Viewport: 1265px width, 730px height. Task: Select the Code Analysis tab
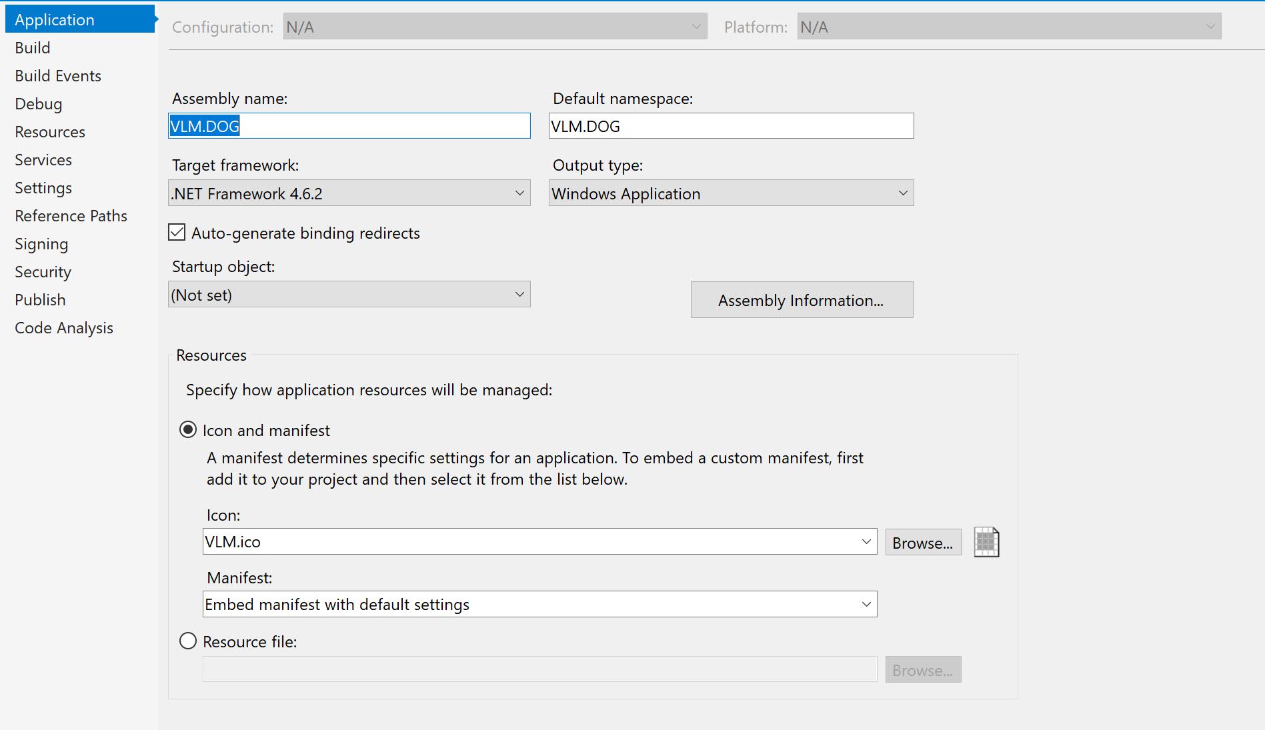coord(64,328)
